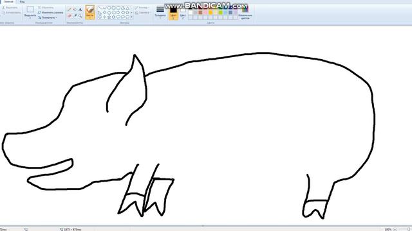The width and height of the screenshot is (412, 231).
Task: Pick the lavender palette swatch
Action: [x=236, y=13]
